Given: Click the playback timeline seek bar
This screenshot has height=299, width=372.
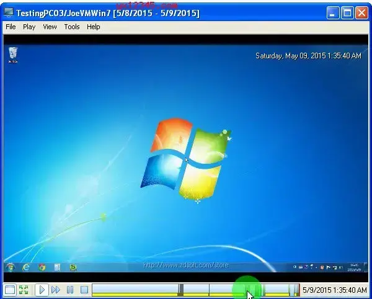Looking at the screenshot, I should [196, 290].
